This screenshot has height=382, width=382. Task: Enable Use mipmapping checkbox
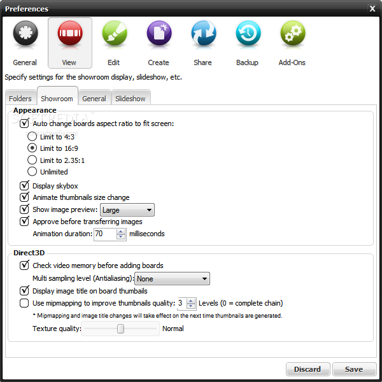click(x=24, y=303)
